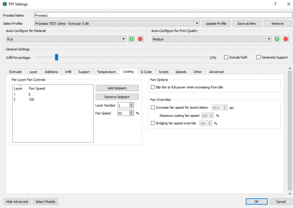Expand the PLA material dropdown
293x208 pixels.
[x=124, y=39]
